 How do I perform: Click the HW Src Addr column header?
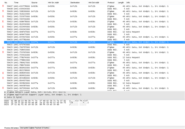(58, 3)
